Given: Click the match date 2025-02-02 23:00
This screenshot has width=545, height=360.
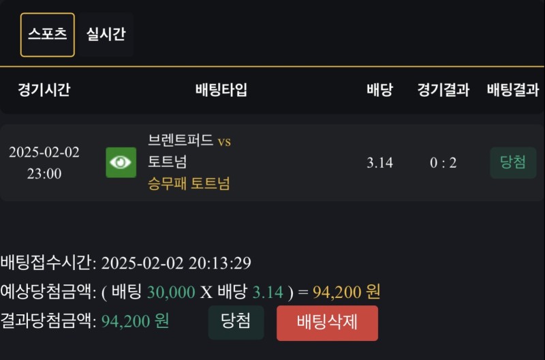Looking at the screenshot, I should click(44, 163).
